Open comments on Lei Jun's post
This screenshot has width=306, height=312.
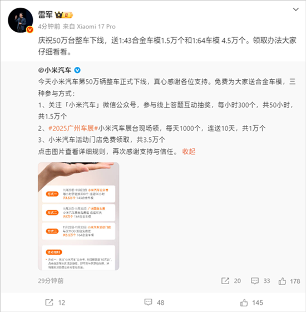(x=148, y=303)
